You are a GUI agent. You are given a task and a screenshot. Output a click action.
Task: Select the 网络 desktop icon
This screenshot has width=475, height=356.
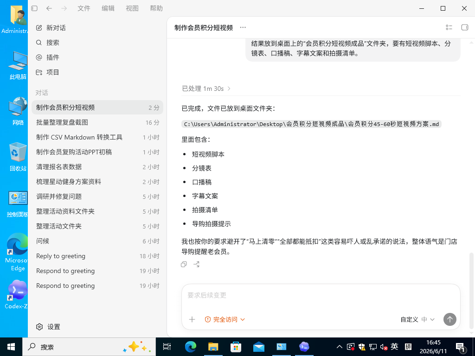point(18,111)
